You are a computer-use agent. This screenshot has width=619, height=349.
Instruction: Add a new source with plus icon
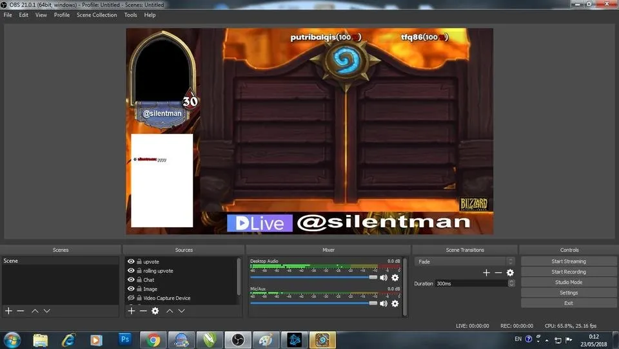[132, 311]
